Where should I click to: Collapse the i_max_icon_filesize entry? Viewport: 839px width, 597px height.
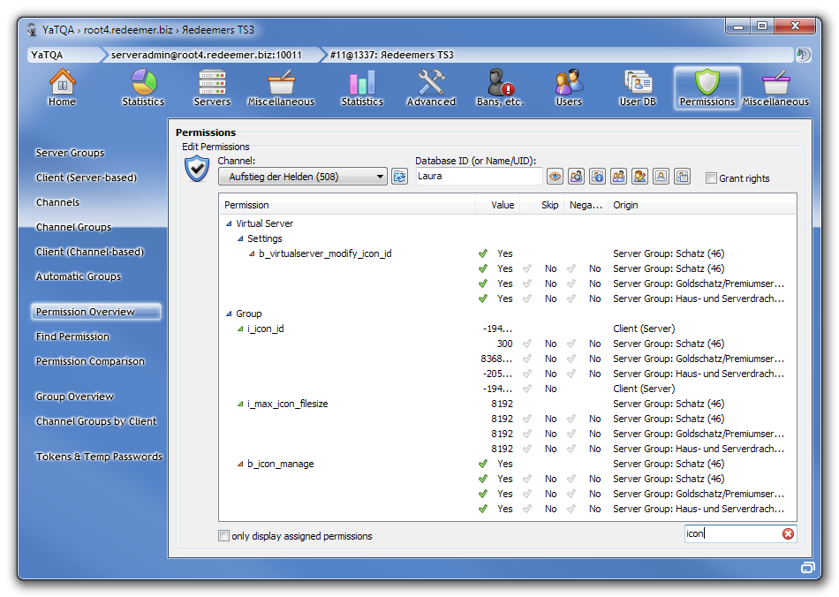239,404
